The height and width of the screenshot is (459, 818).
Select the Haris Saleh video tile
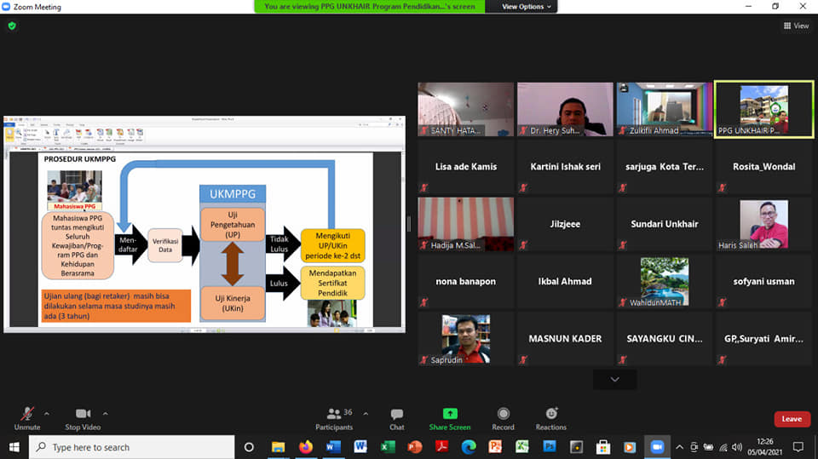763,224
